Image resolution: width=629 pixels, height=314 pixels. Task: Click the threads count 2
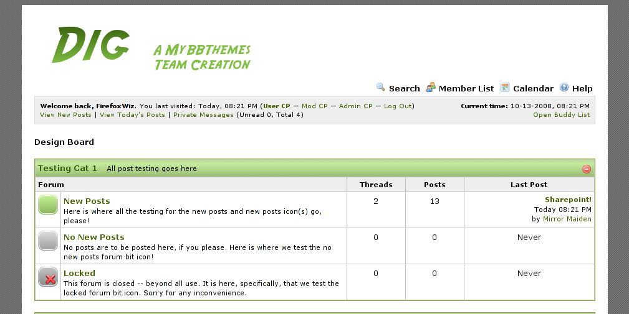pyautogui.click(x=376, y=201)
